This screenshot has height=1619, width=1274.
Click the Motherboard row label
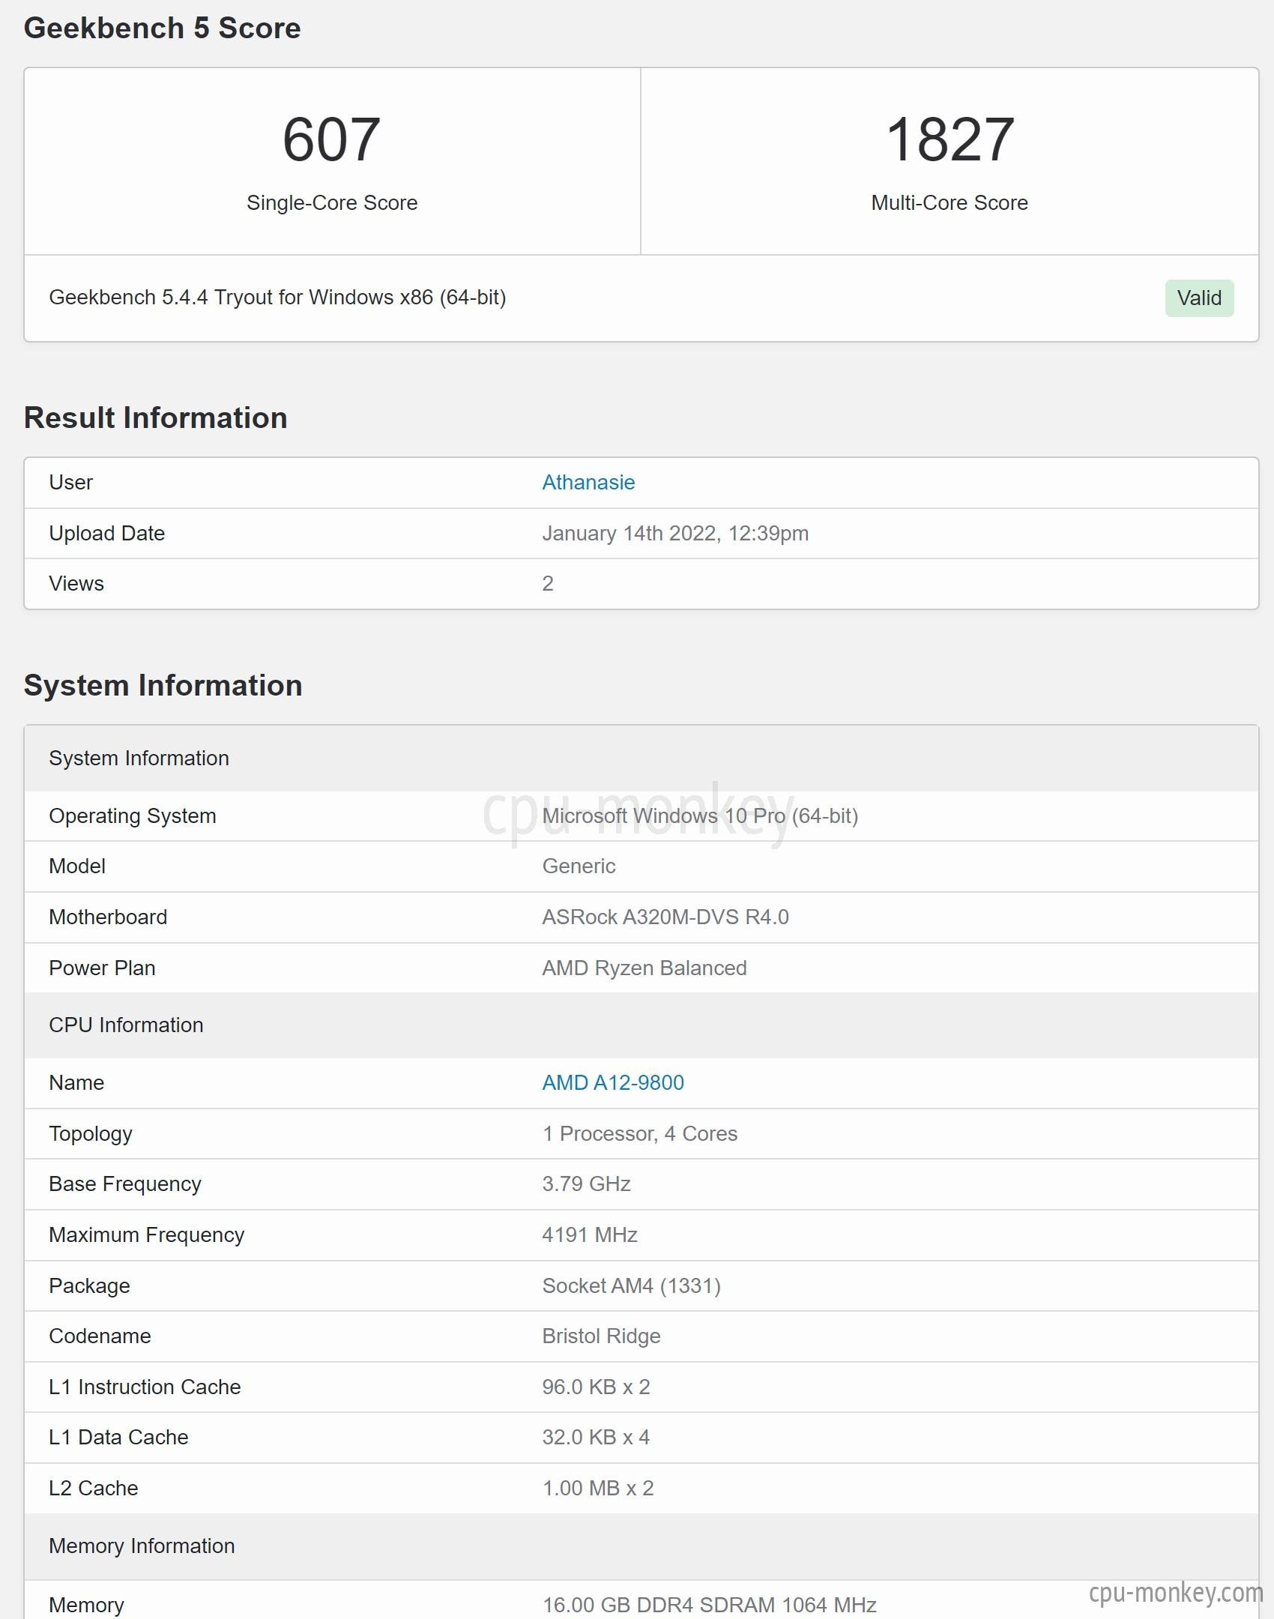108,917
